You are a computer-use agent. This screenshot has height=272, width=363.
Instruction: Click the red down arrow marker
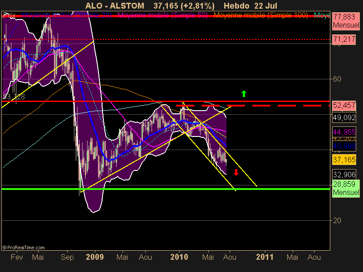236,172
